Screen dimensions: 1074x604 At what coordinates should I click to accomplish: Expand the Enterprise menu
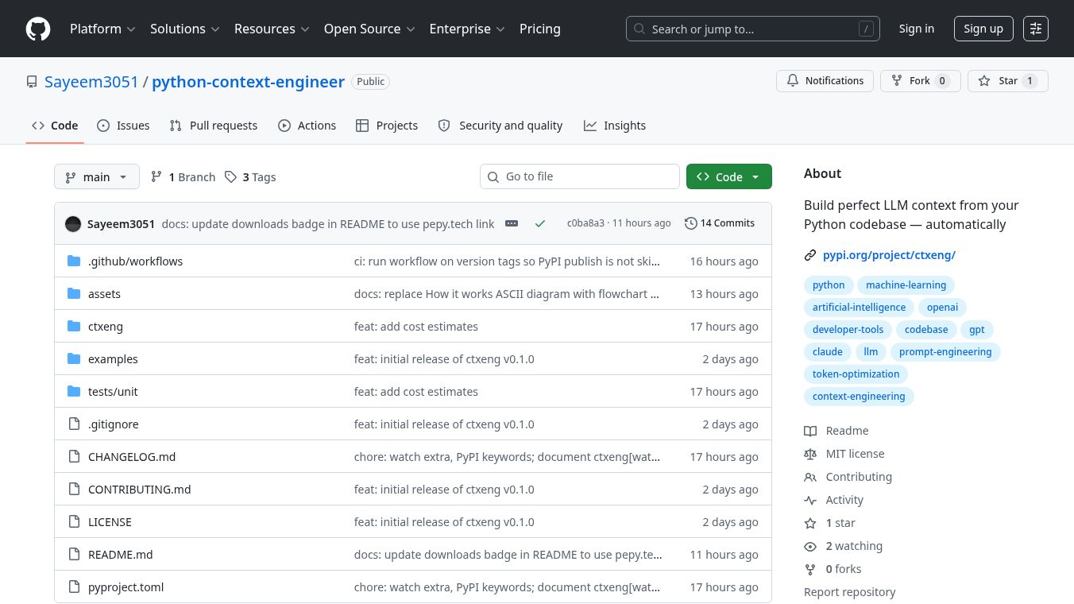tap(467, 29)
